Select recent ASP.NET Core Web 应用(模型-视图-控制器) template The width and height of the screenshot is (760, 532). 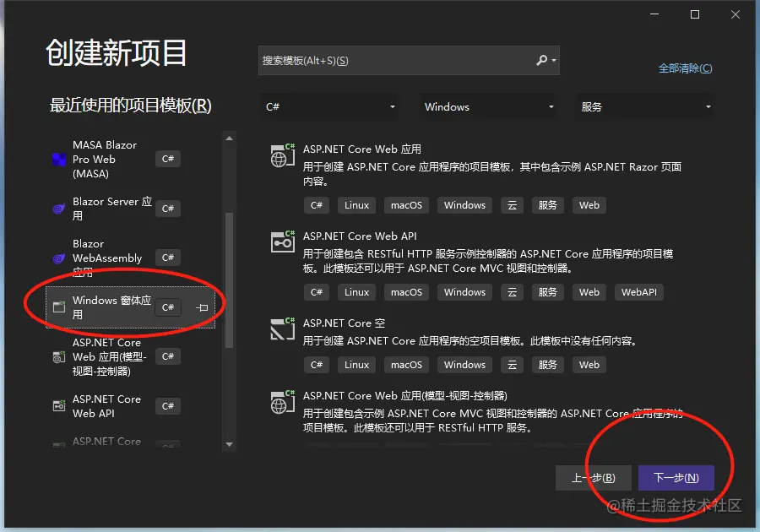click(131, 357)
